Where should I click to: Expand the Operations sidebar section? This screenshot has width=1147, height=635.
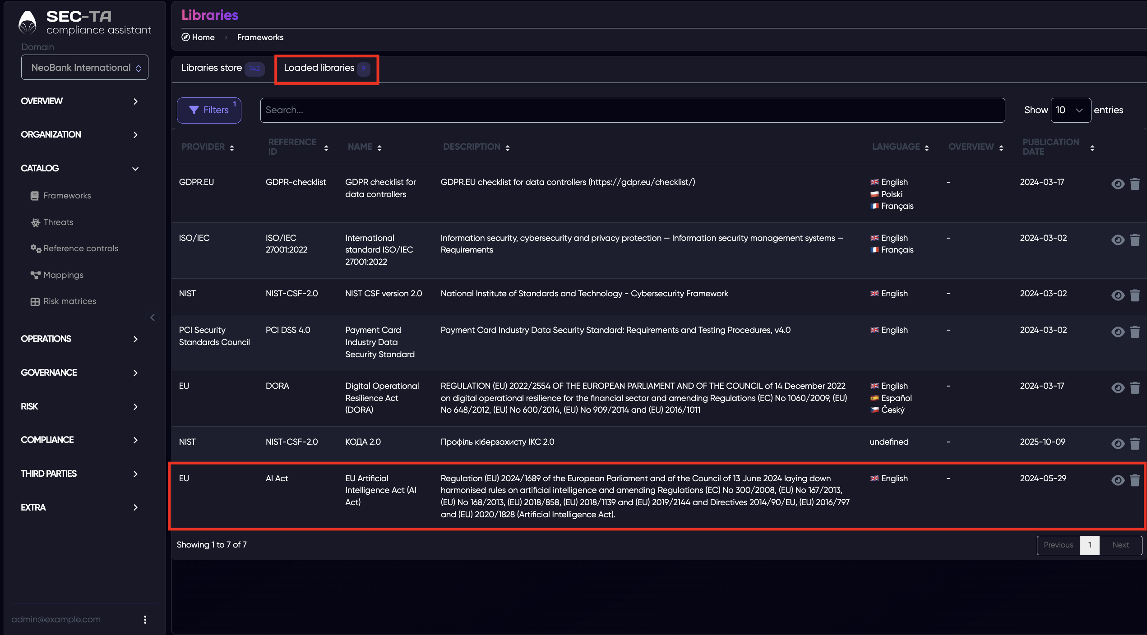[x=79, y=339]
